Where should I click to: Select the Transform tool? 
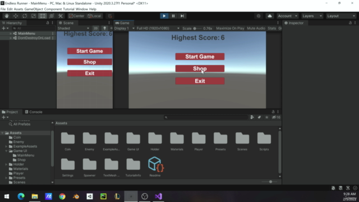pyautogui.click(x=52, y=16)
